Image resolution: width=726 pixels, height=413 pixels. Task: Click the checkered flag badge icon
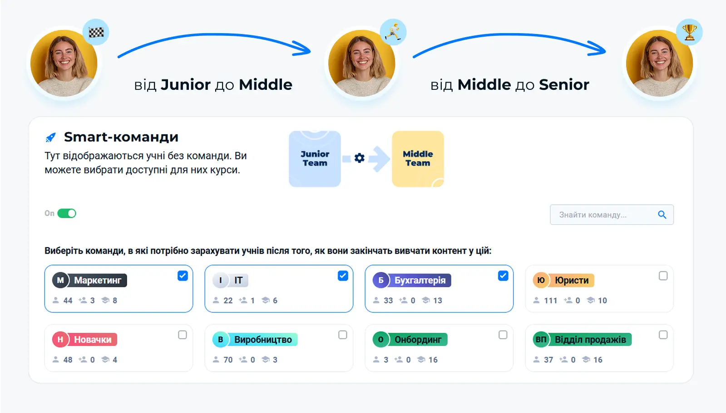coord(96,32)
